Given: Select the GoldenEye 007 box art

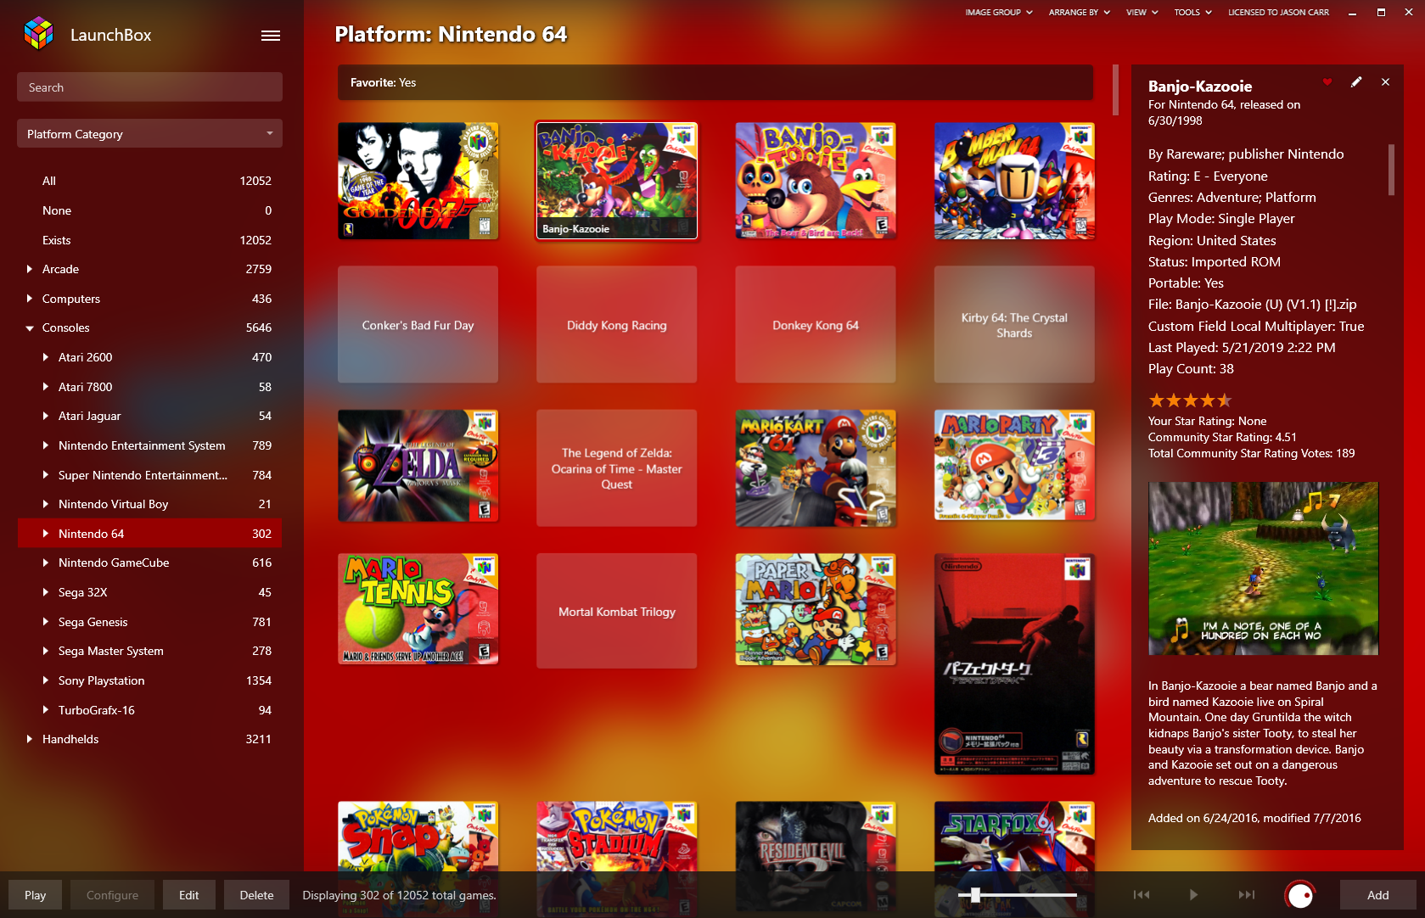Looking at the screenshot, I should pyautogui.click(x=418, y=181).
